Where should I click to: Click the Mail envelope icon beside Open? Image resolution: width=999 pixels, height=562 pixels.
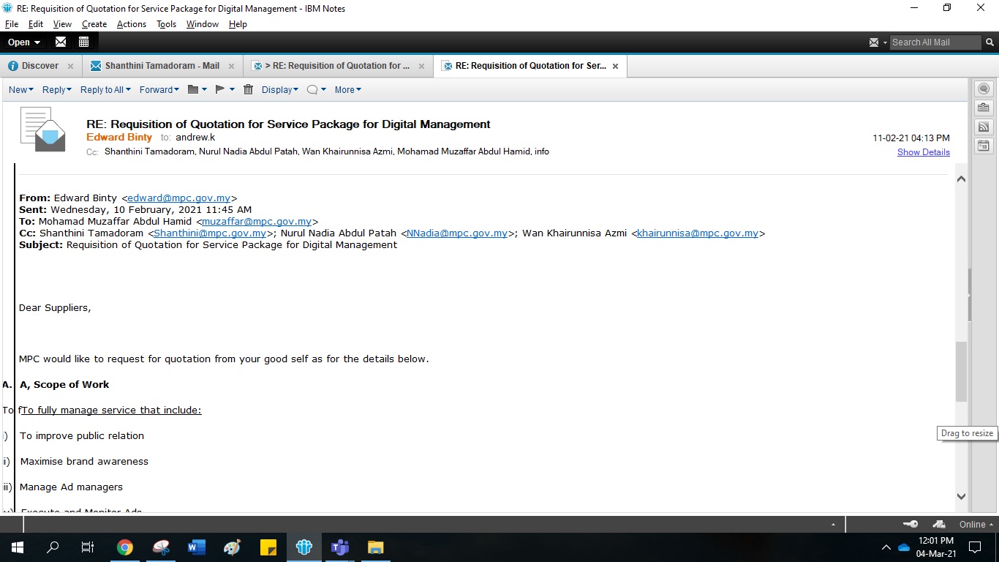click(61, 42)
